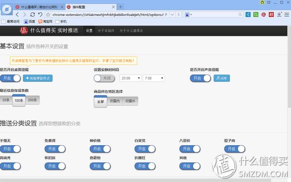Click the 试听 sound preview button

(222, 78)
